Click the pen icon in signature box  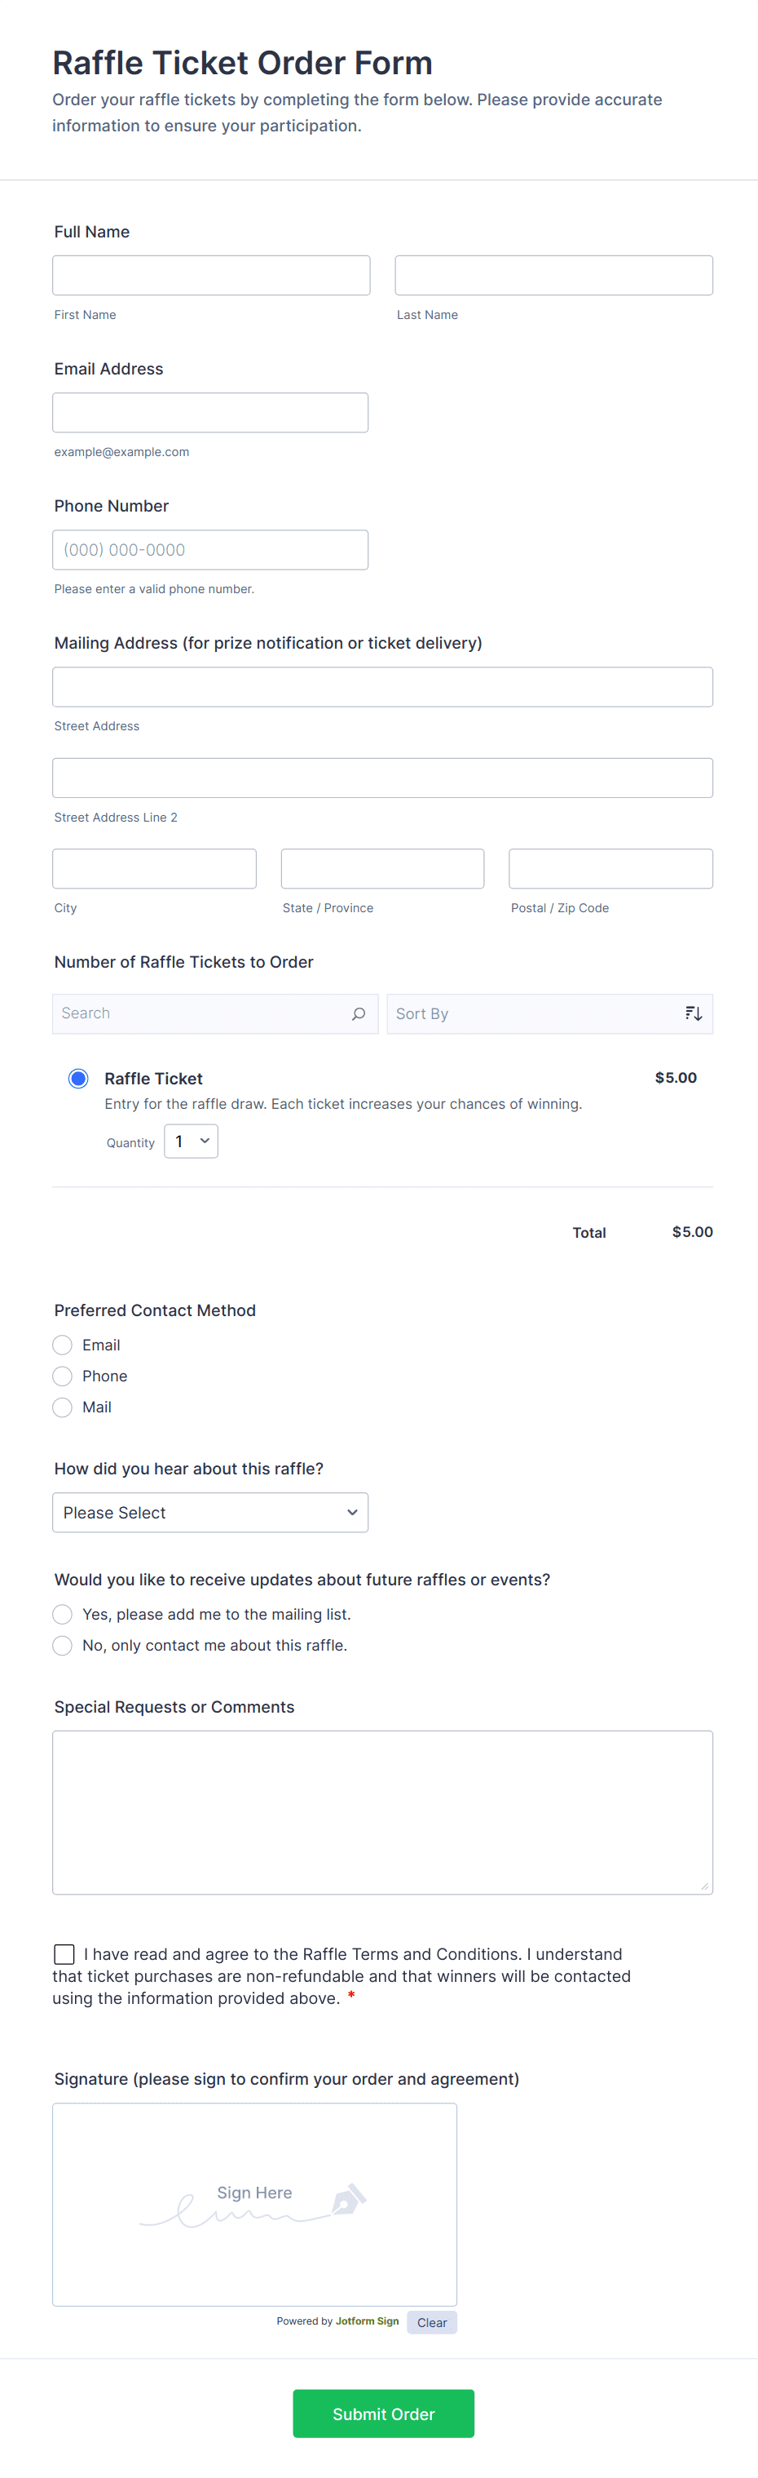348,2199
